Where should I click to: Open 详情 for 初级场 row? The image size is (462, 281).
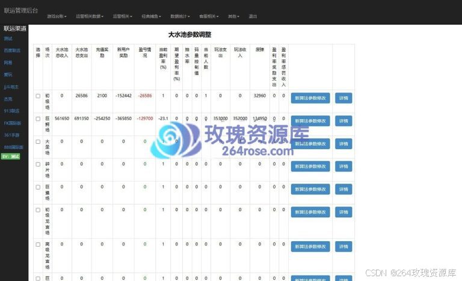pyautogui.click(x=343, y=98)
